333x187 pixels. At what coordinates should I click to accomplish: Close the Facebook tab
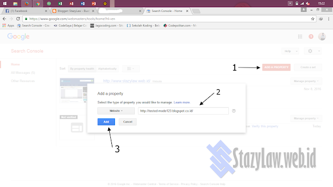click(46, 11)
